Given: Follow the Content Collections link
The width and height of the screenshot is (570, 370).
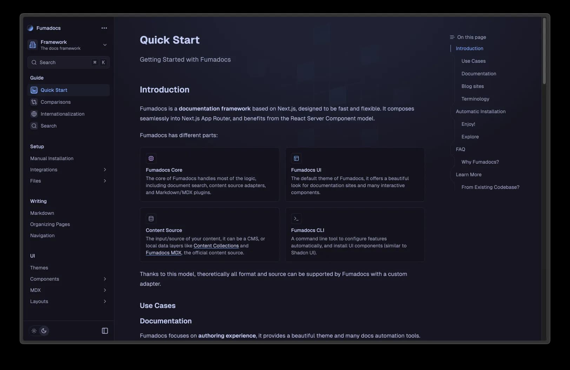Looking at the screenshot, I should [216, 246].
